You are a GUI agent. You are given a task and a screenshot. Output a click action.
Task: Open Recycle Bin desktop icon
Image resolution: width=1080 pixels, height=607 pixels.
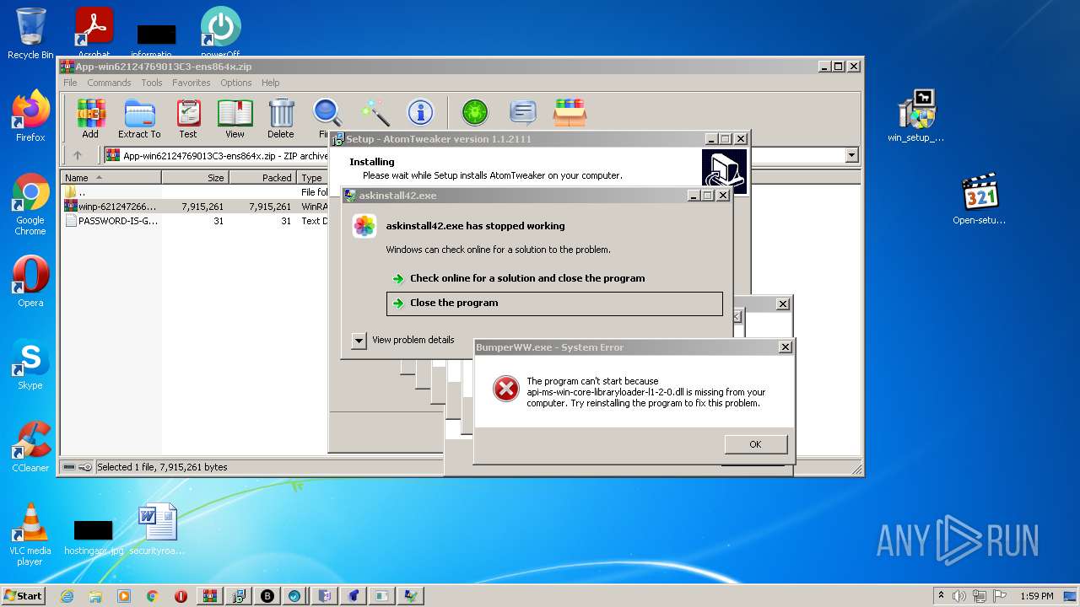[x=30, y=33]
